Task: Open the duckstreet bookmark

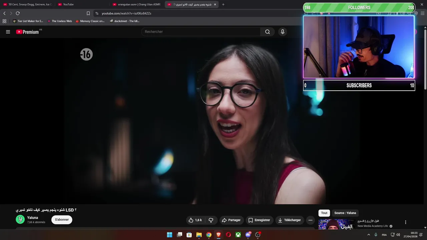Action: tap(124, 21)
